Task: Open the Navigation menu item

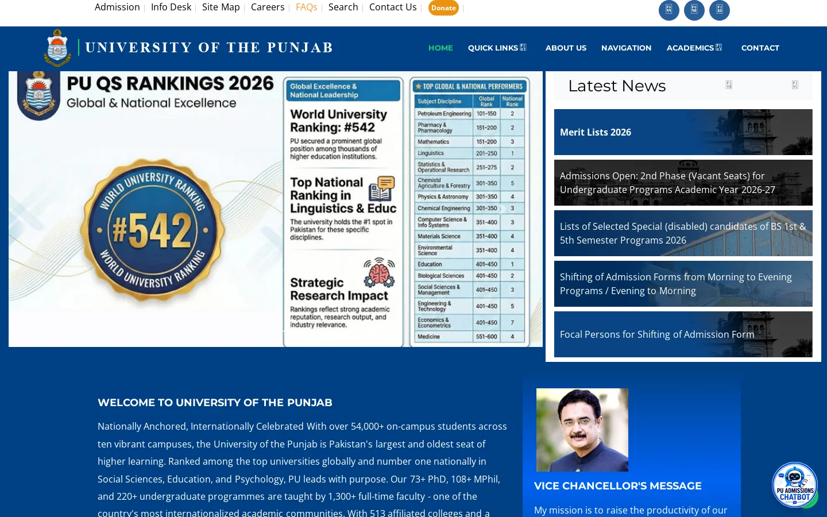Action: (x=626, y=48)
